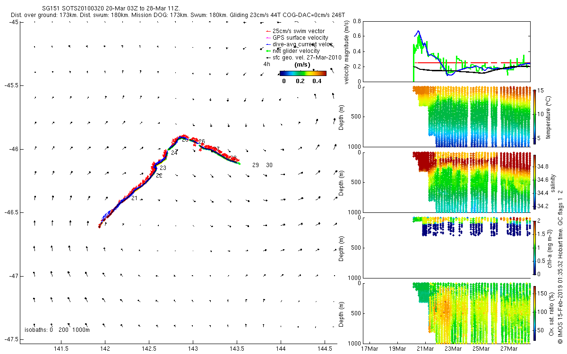Click the black sfc geo. vel. arrow marker
567x354 pixels.
coord(268,57)
